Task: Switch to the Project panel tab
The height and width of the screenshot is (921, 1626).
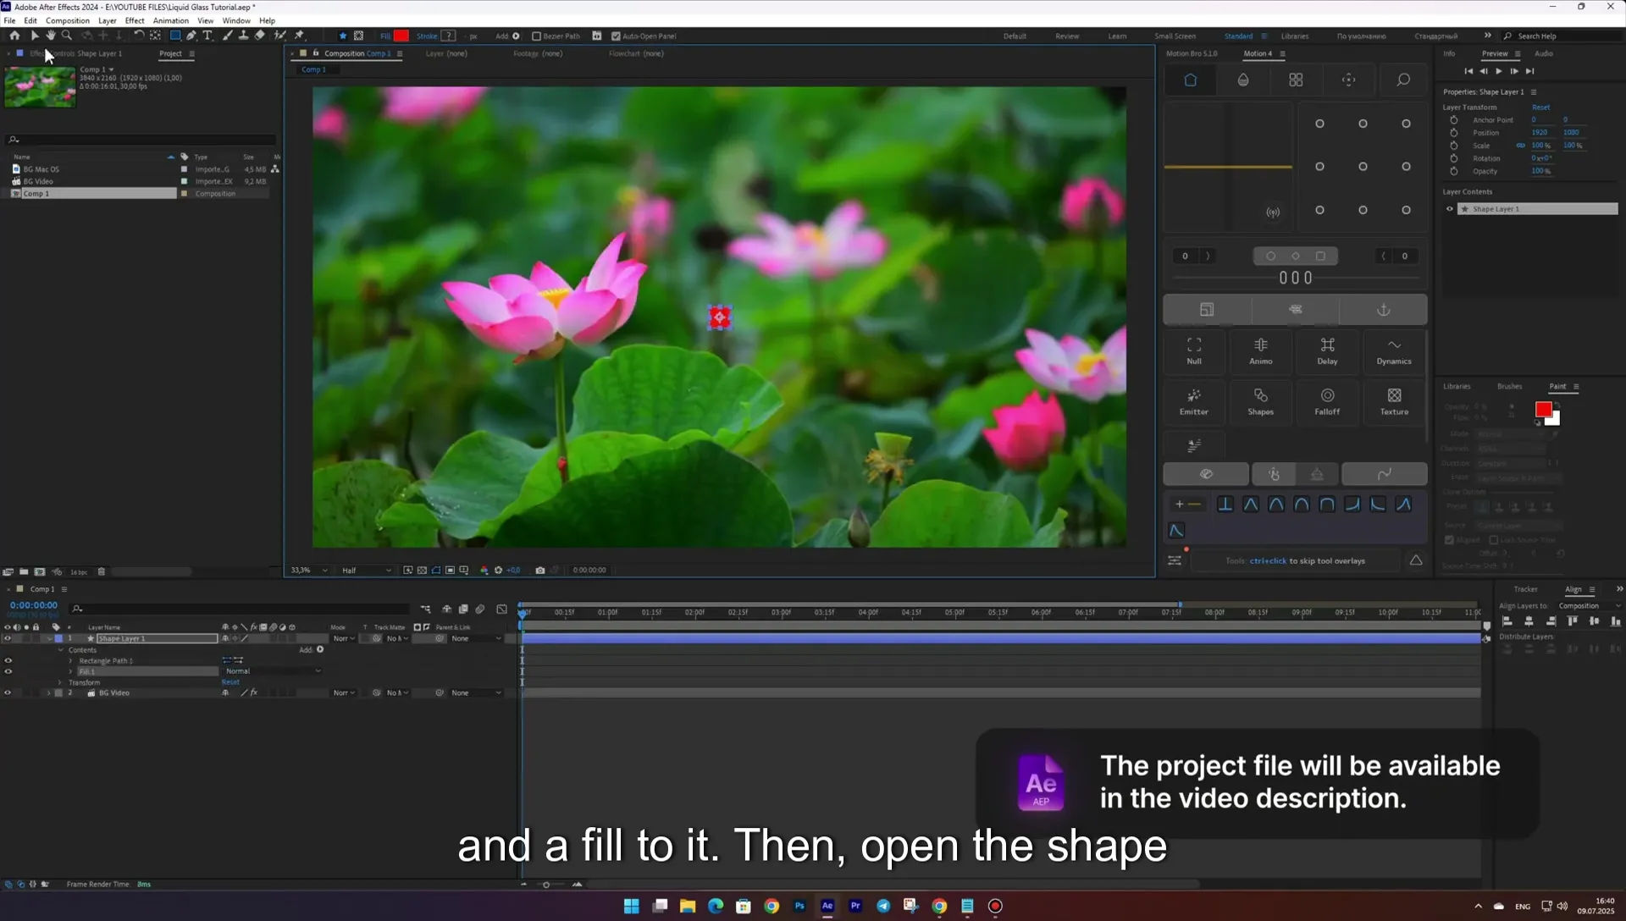Action: coord(170,53)
